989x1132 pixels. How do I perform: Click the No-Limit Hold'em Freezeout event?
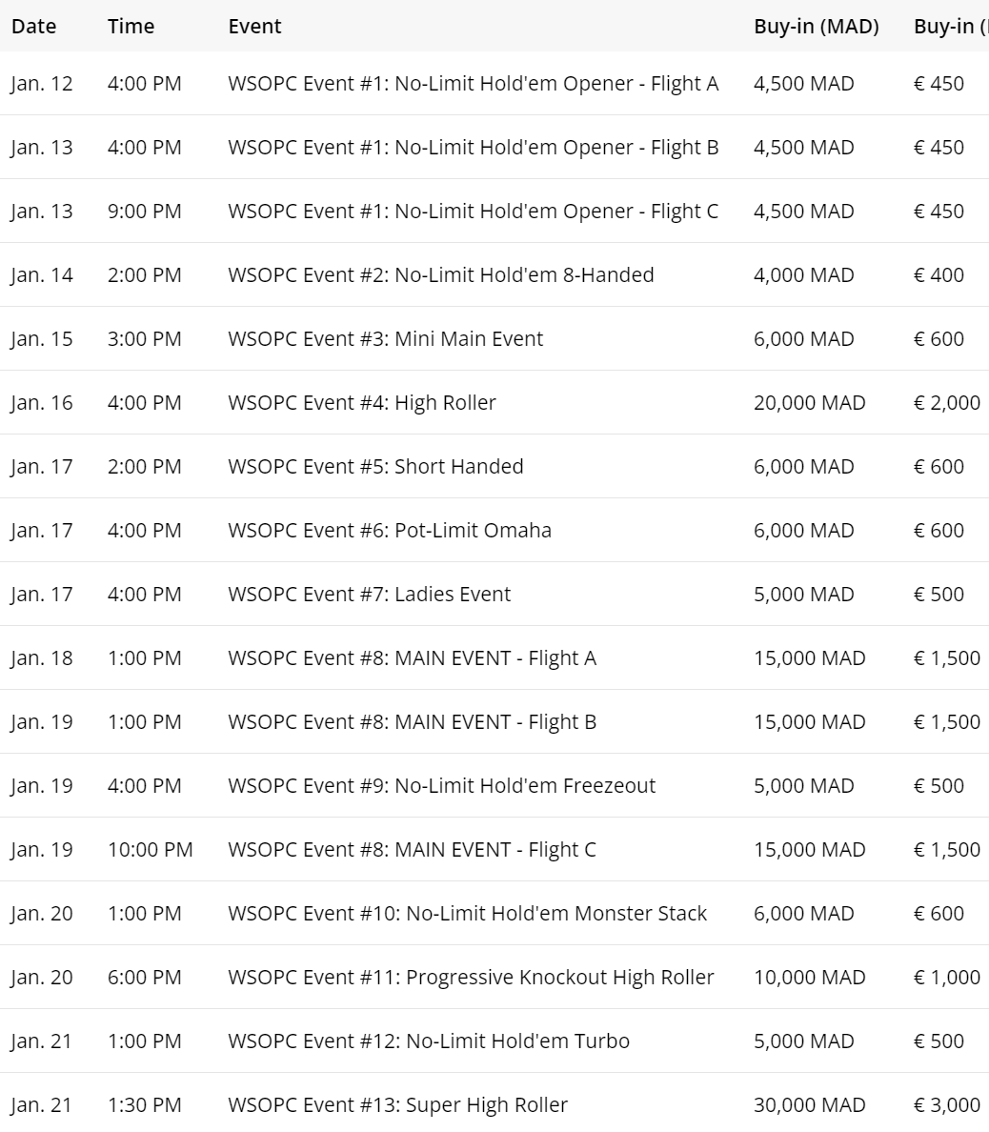[x=441, y=786]
